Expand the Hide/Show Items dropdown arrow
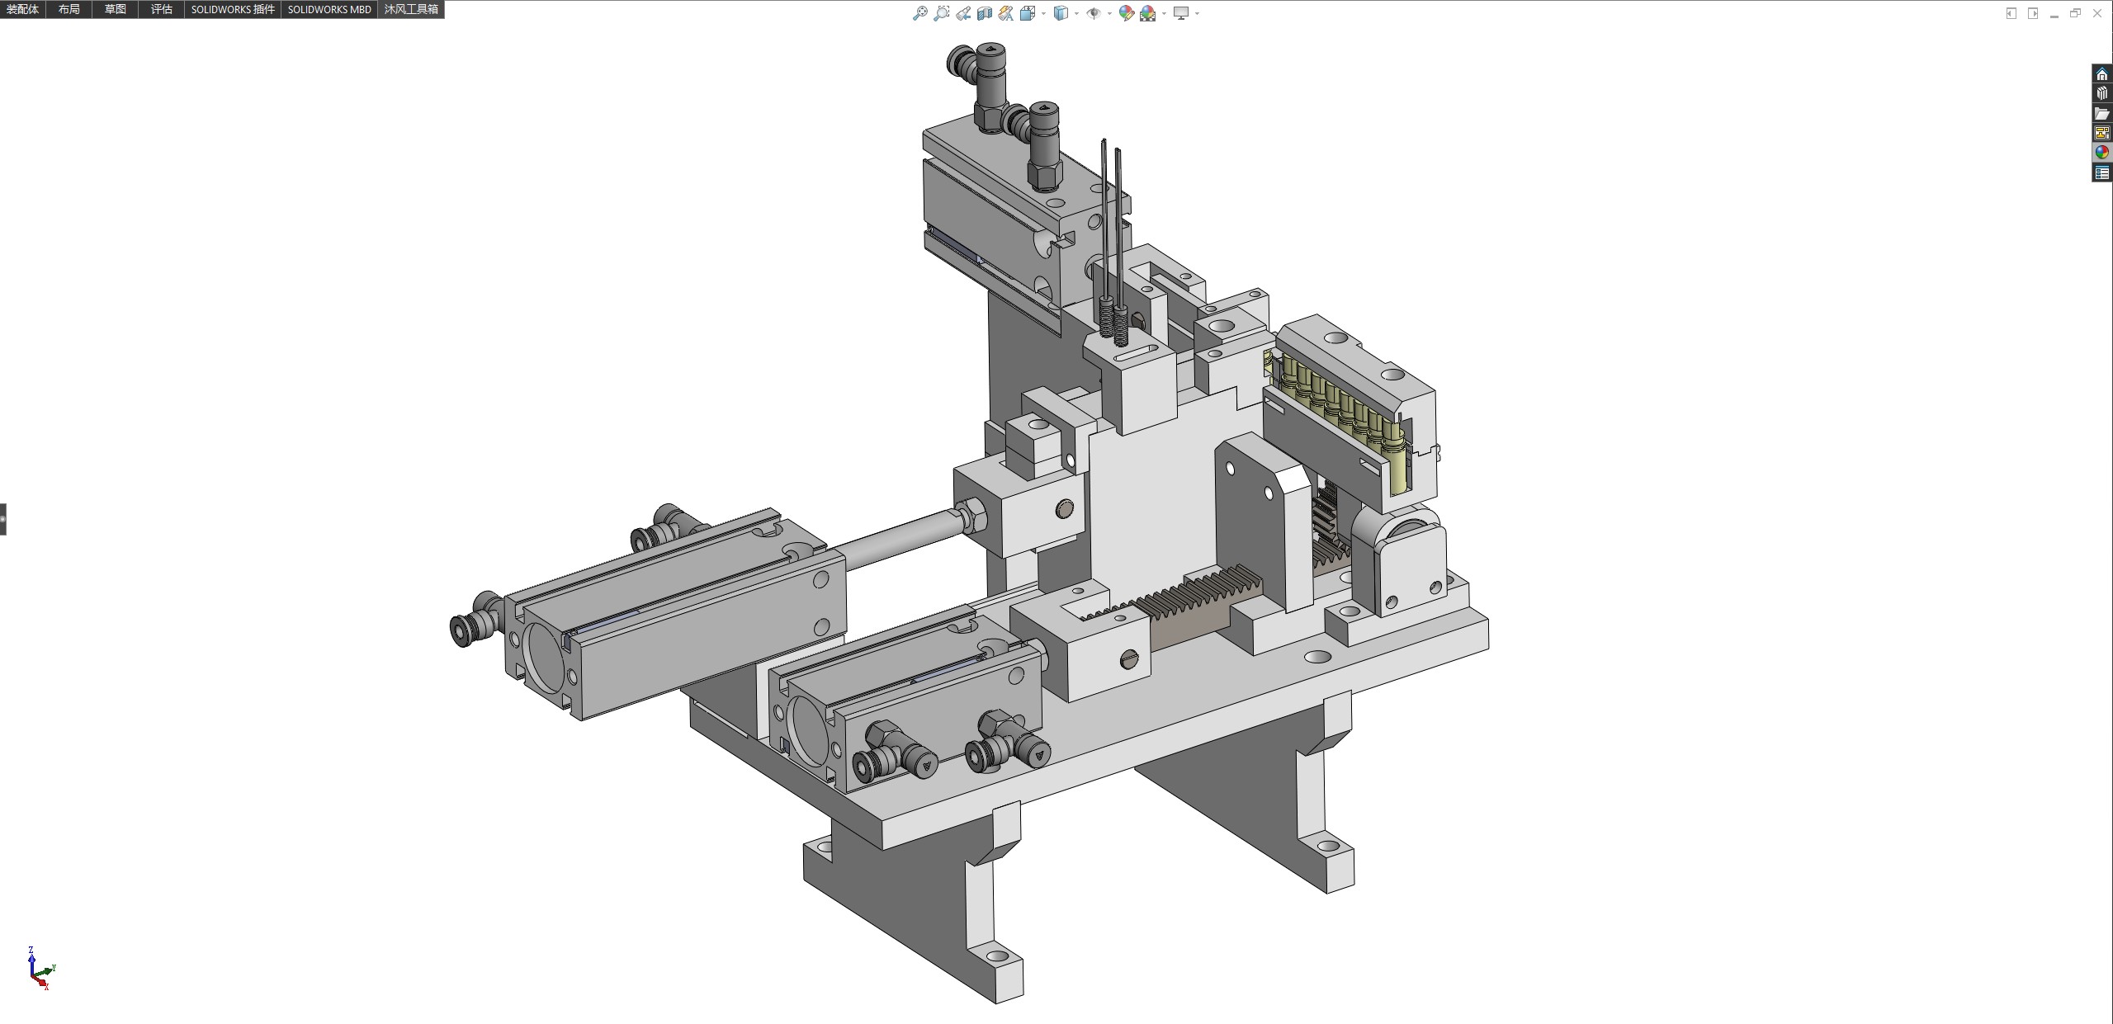2113x1024 pixels. 1109,13
